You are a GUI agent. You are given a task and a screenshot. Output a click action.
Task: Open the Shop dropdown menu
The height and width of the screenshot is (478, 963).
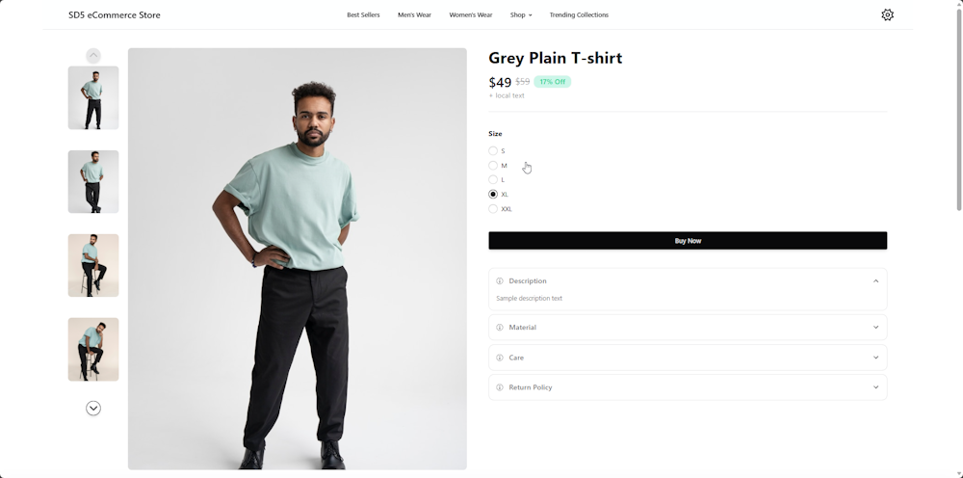tap(521, 15)
